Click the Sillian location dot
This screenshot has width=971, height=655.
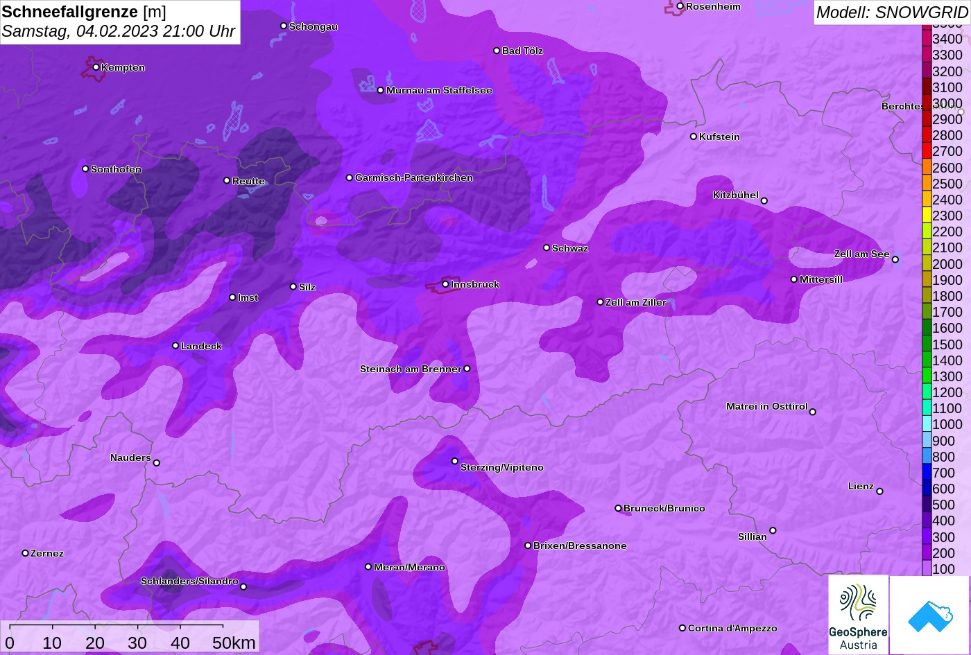[x=773, y=531]
